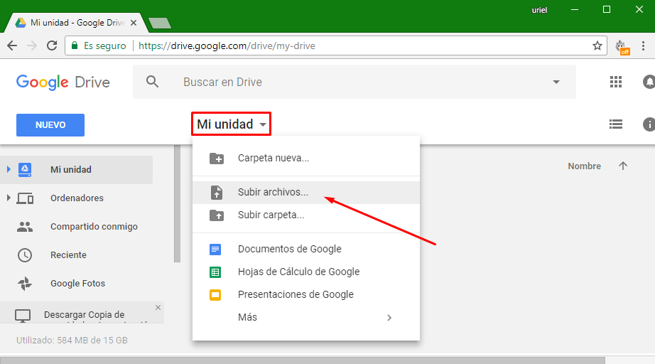Click the green Sheets icon in the menu

[x=215, y=272]
